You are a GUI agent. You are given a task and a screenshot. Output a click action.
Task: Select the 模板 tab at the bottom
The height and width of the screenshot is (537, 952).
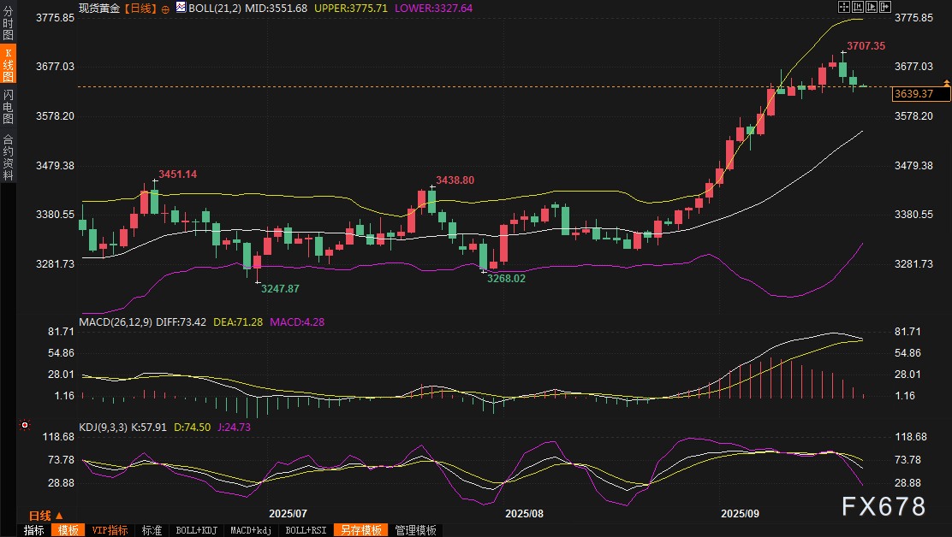[68, 530]
